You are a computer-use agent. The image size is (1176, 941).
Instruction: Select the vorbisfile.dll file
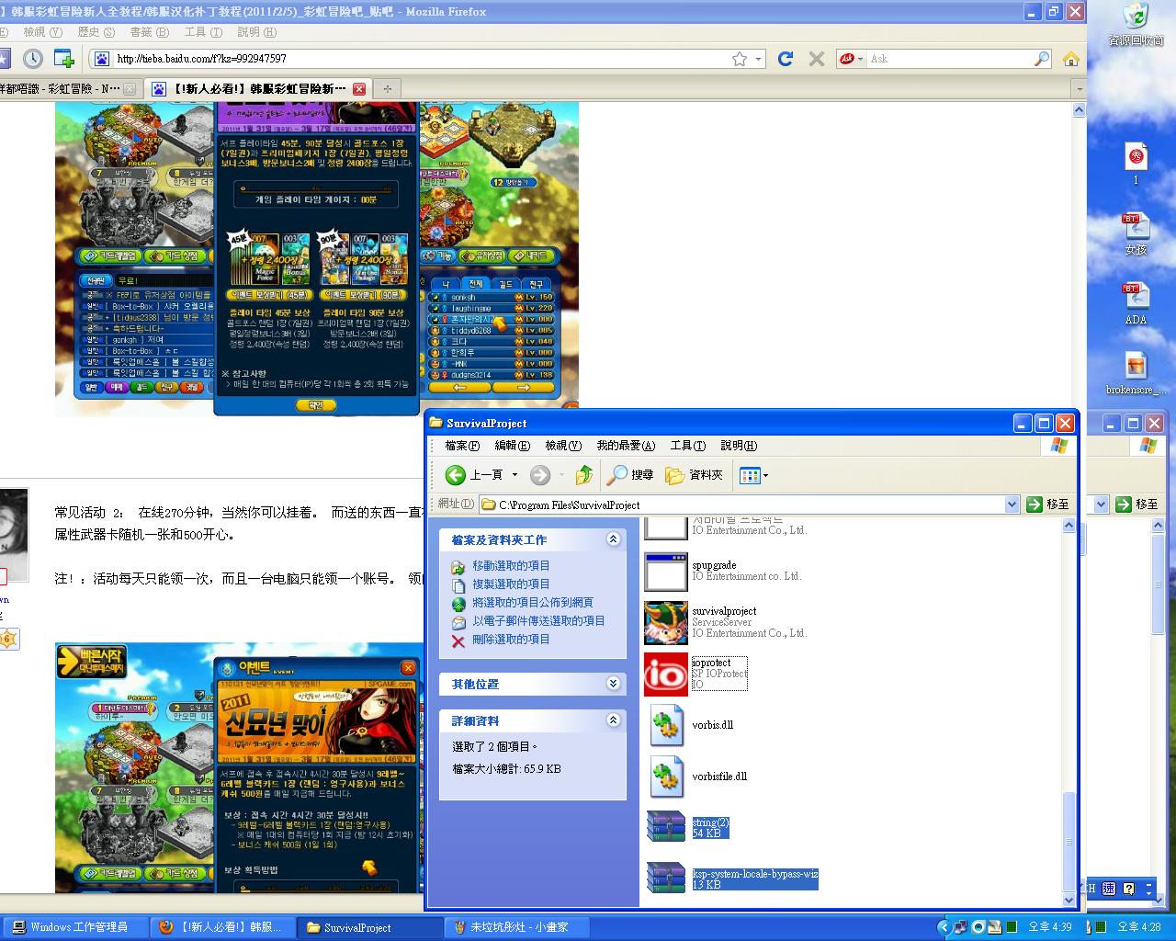(666, 777)
